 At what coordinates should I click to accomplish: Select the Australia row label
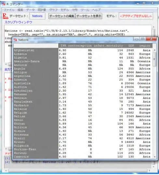tap(22, 83)
